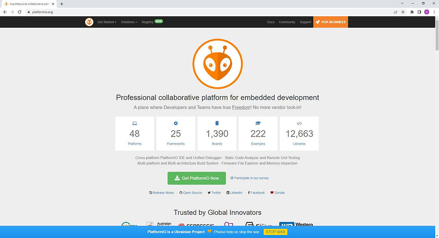The height and width of the screenshot is (238, 439).
Task: Open the browser extensions puzzle icon
Action: (x=412, y=12)
